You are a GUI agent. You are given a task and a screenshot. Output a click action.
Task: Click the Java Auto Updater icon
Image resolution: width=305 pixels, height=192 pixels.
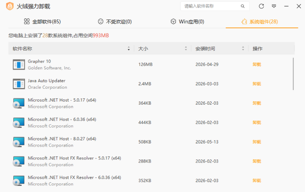19,84
